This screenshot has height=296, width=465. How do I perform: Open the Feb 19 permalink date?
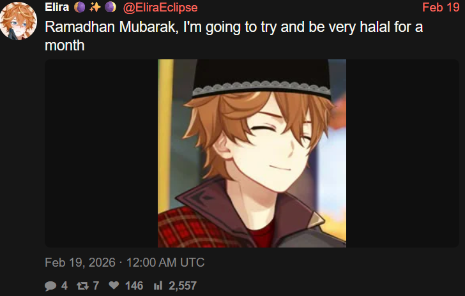[441, 7]
